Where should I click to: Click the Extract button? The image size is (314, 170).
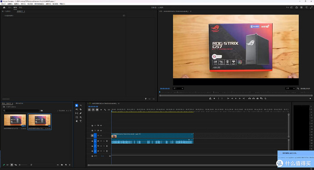254,98
